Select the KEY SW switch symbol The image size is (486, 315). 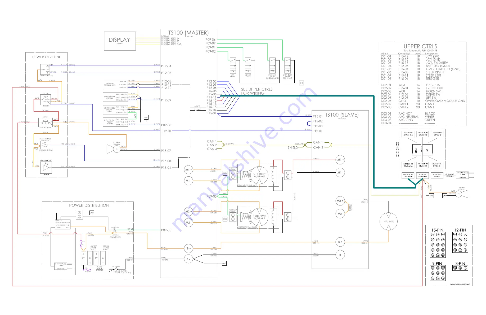coord(46,100)
